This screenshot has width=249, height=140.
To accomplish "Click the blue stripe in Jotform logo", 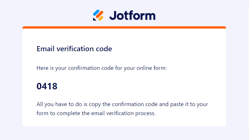I will point(96,13).
